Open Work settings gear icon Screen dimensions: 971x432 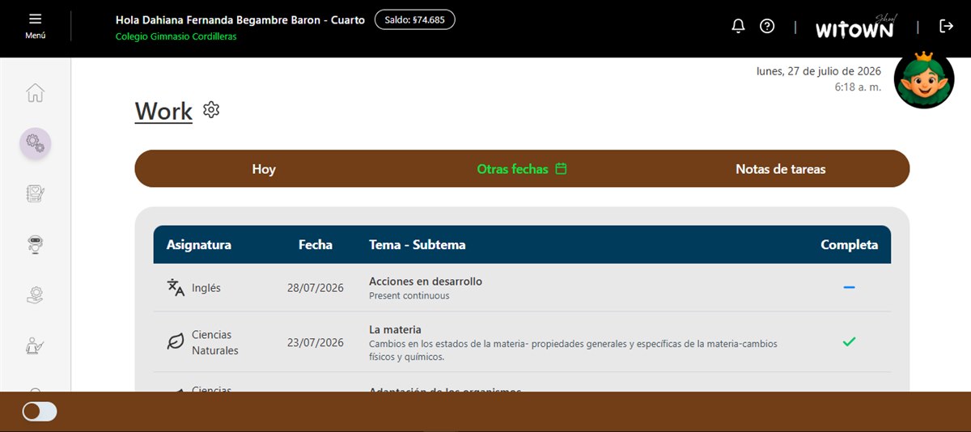(211, 110)
